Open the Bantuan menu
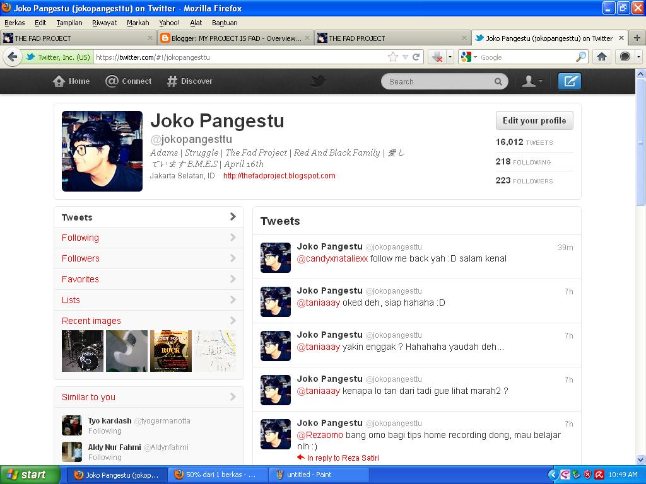The width and height of the screenshot is (646, 484). point(225,23)
